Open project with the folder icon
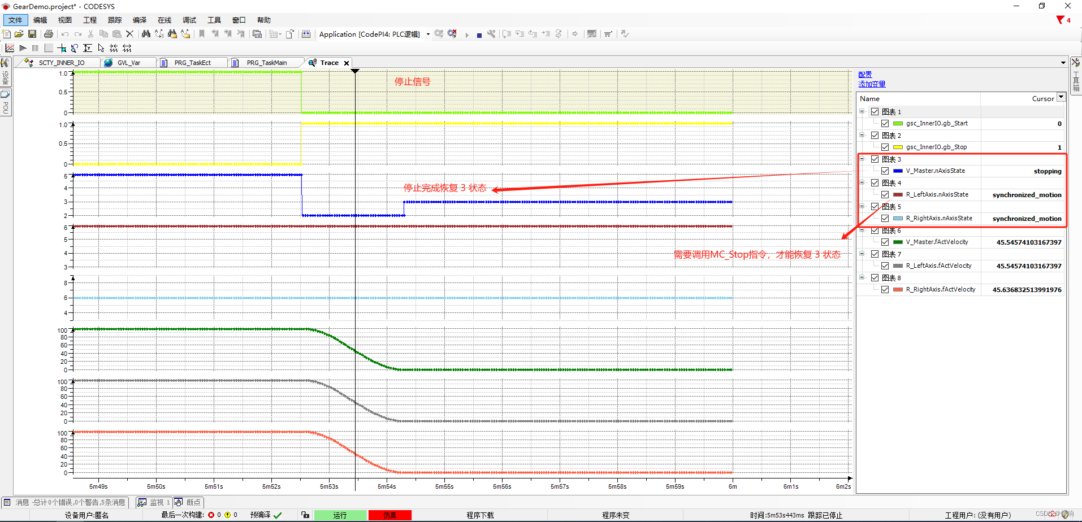 point(19,34)
